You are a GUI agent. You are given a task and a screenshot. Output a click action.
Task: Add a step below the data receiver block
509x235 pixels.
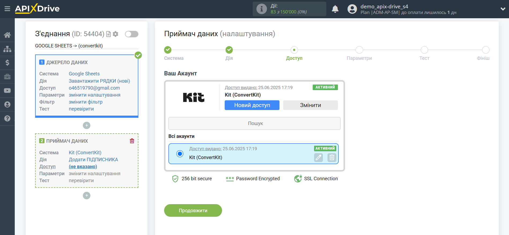(87, 196)
